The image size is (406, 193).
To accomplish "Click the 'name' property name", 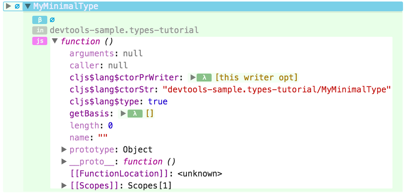I will [x=79, y=137].
